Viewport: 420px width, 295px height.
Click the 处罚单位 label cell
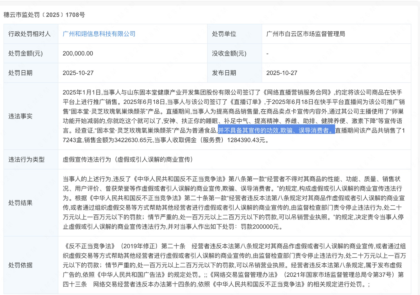[x=235, y=34]
